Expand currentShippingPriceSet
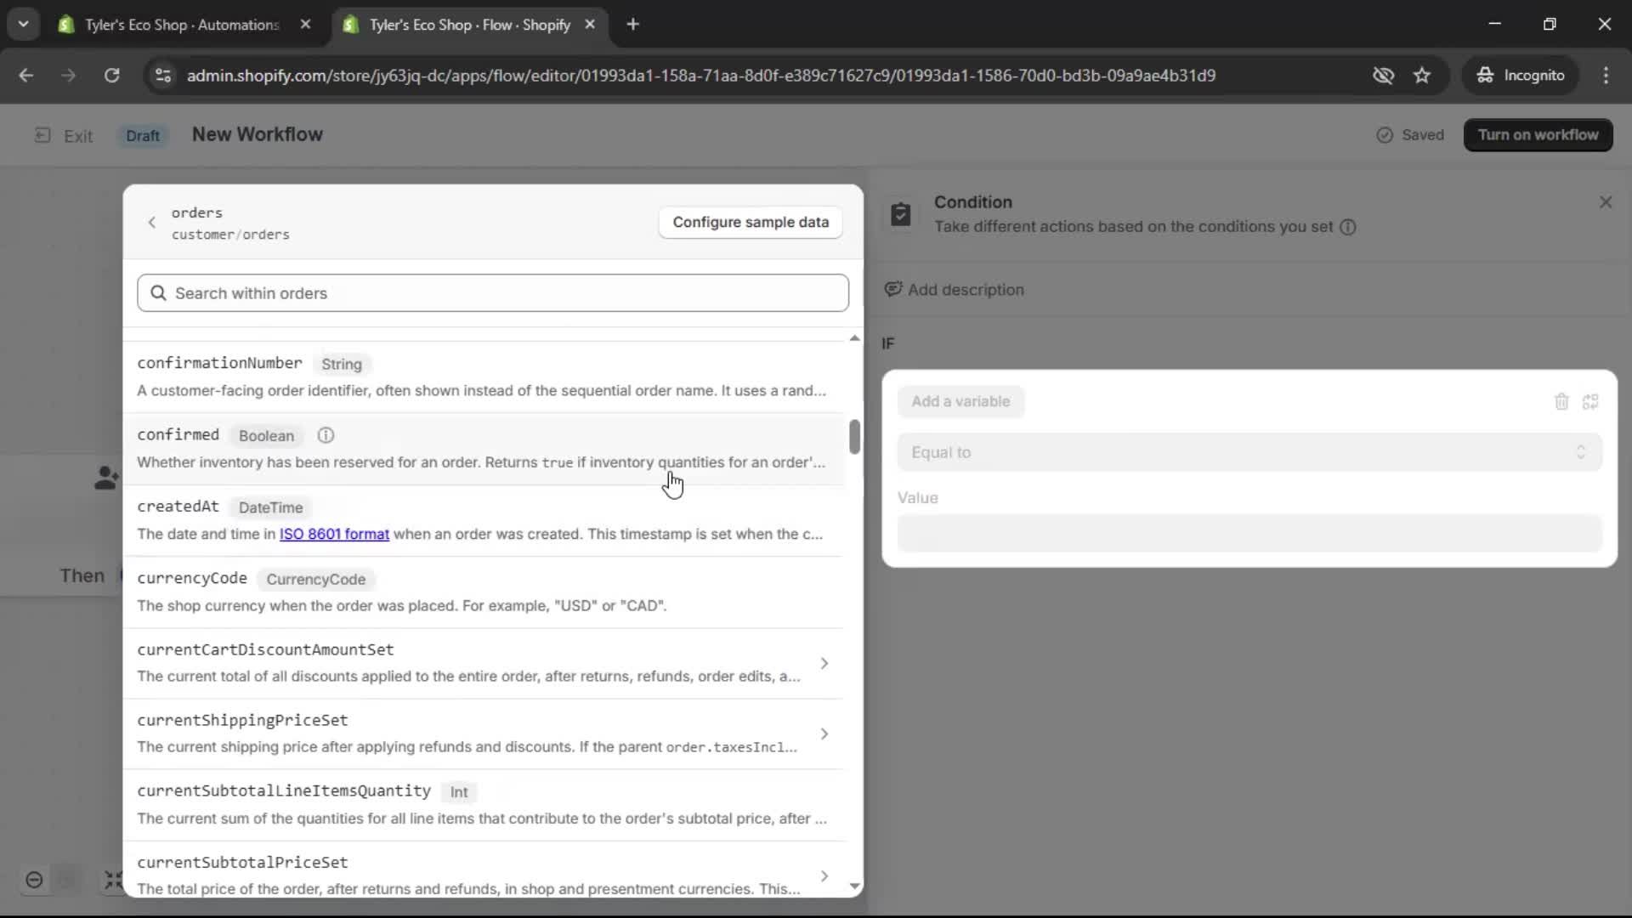 tap(824, 734)
